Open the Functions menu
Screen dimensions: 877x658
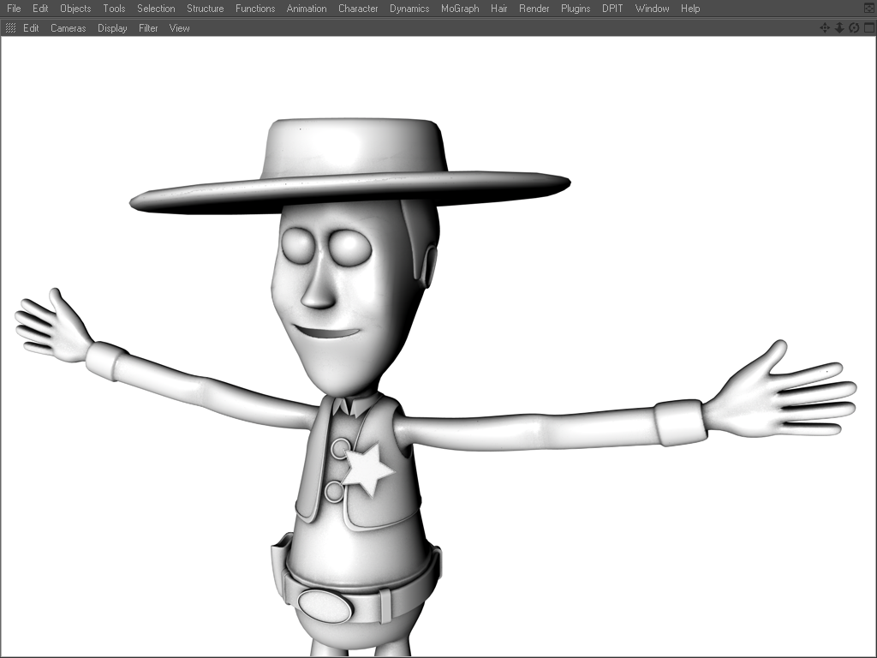pos(255,9)
